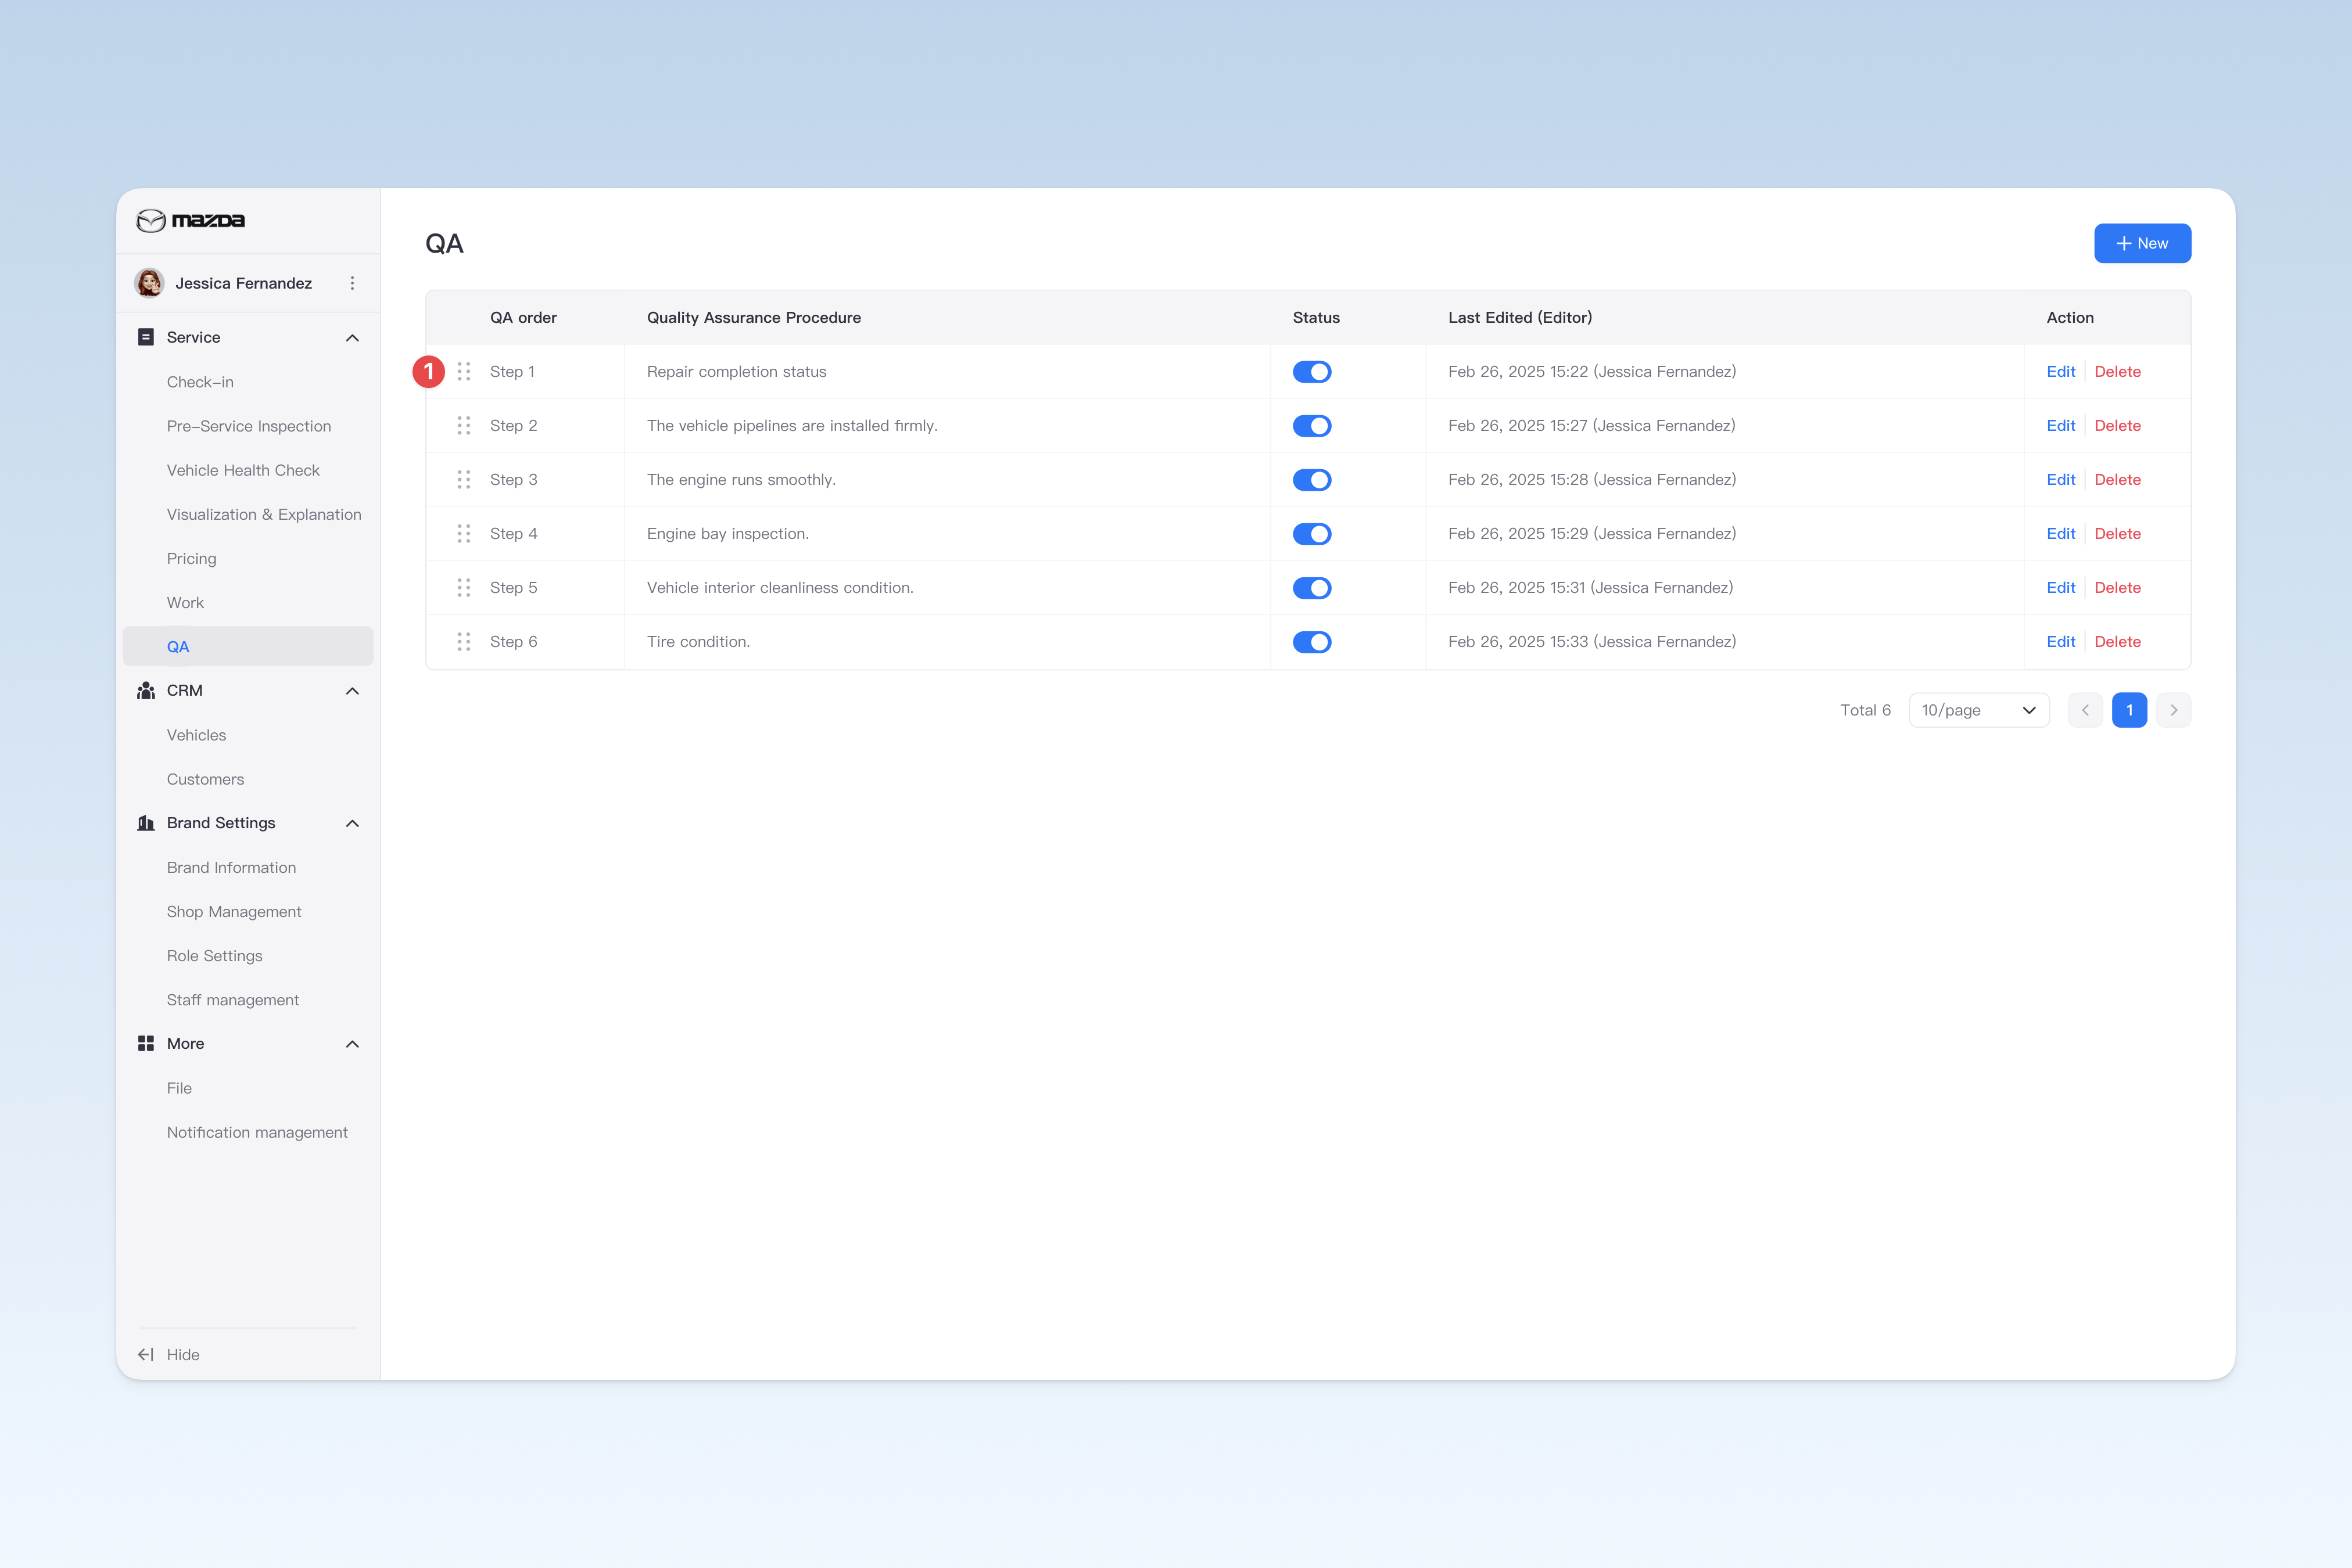Toggle status for vehicle interior cleanliness
2352x1568 pixels.
1311,588
